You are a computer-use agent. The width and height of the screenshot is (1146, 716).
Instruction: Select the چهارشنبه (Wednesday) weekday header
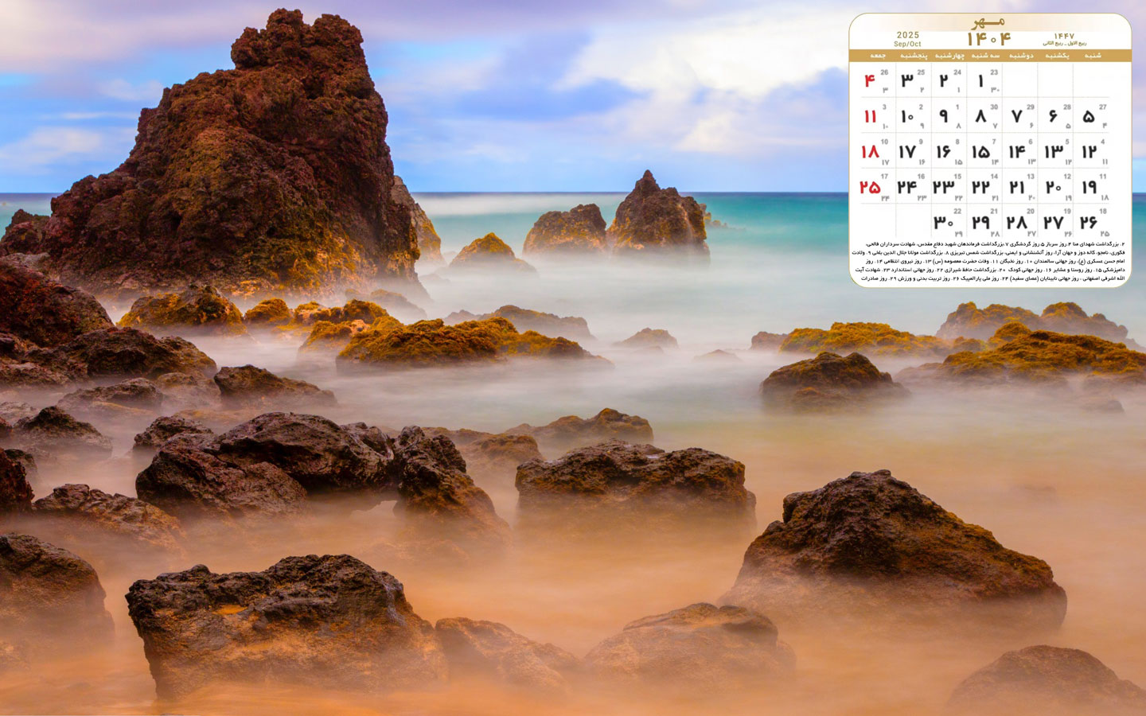949,56
